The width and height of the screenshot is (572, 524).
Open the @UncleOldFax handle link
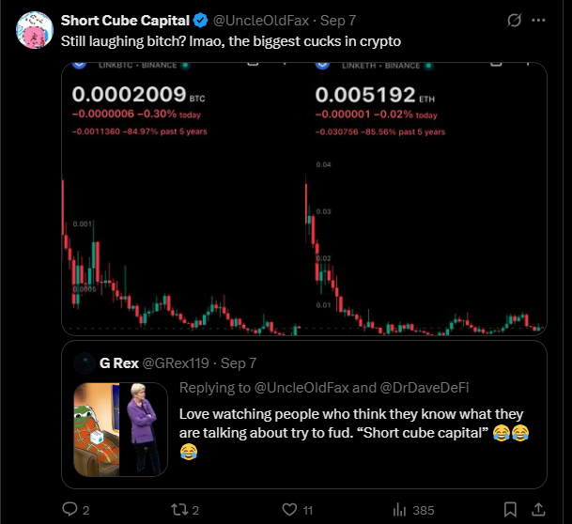pos(261,21)
